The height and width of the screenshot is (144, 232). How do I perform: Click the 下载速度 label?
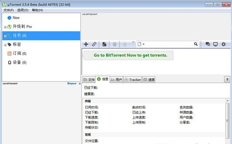(x=91, y=117)
